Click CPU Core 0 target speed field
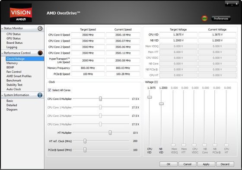 pyautogui.click(x=88, y=35)
